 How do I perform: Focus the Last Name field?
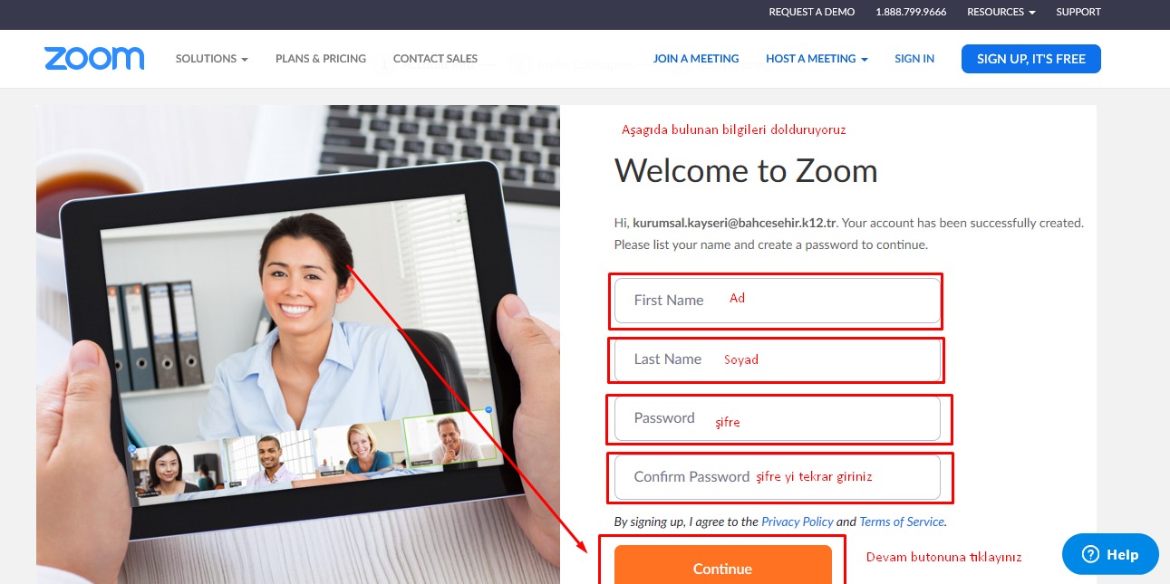tap(778, 359)
